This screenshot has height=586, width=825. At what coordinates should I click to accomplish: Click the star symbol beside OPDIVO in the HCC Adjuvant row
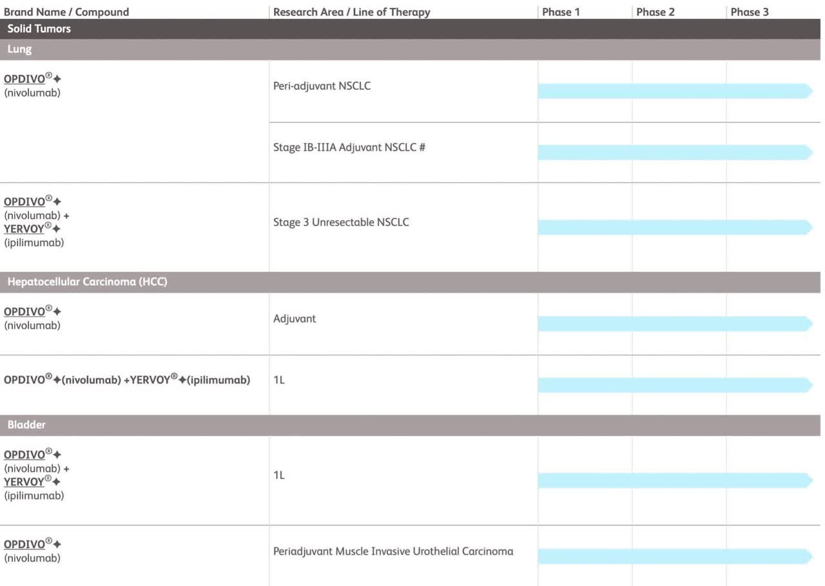pos(57,312)
